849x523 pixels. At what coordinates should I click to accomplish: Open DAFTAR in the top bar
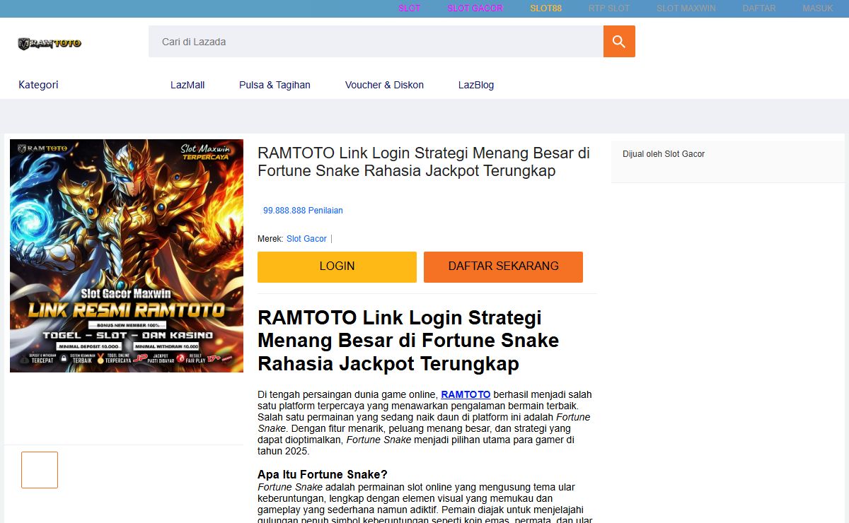[759, 8]
